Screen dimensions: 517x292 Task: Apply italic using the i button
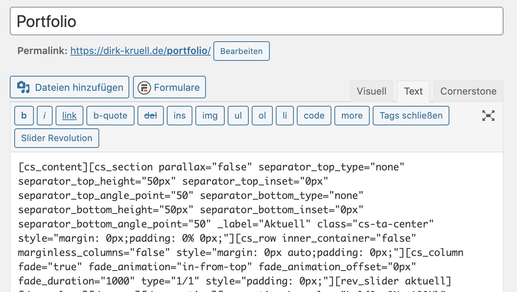(45, 116)
